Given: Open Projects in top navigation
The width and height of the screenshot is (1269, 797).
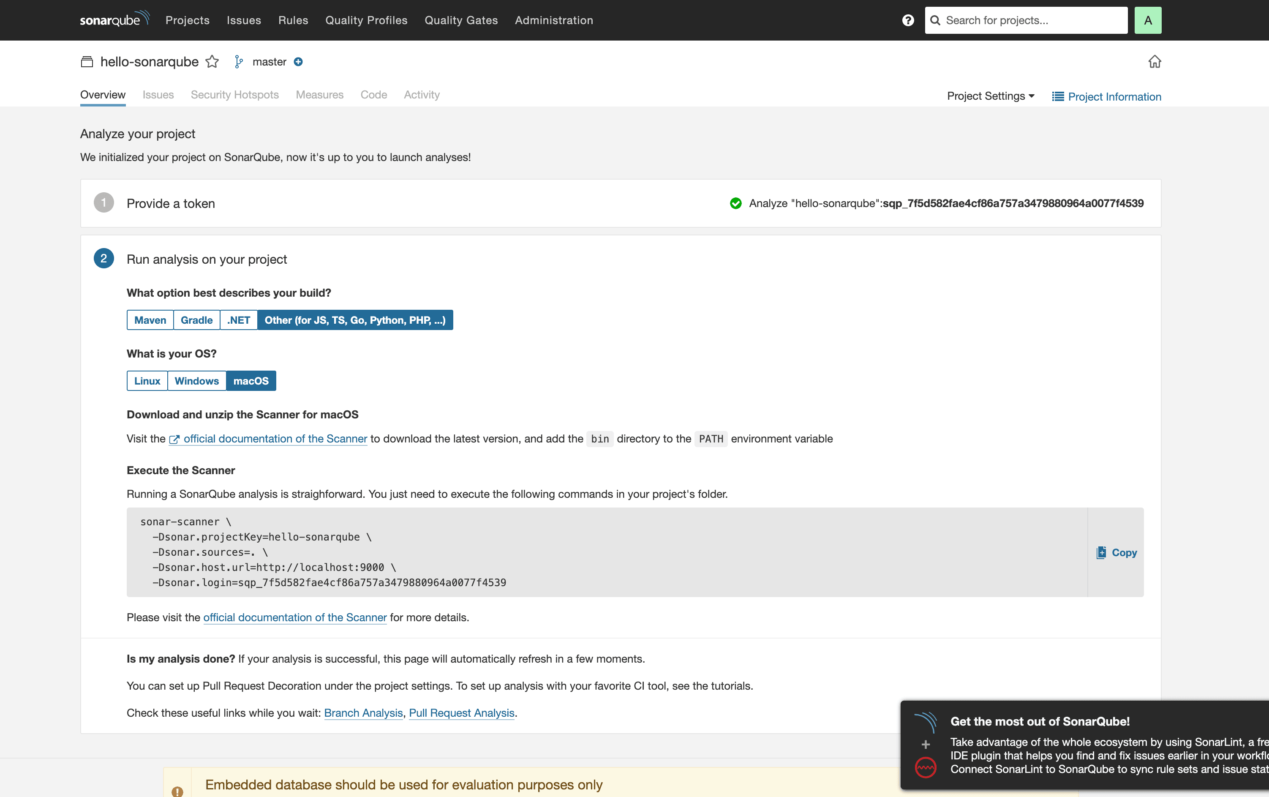Looking at the screenshot, I should click(x=188, y=20).
